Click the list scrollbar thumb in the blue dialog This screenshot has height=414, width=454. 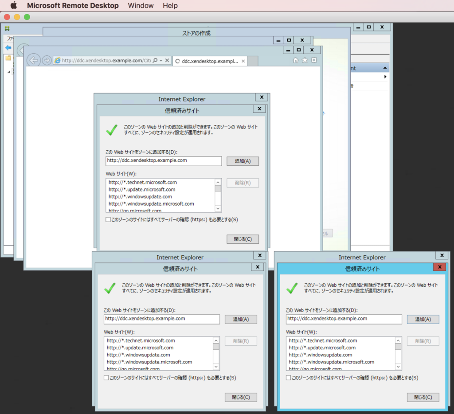point(398,347)
